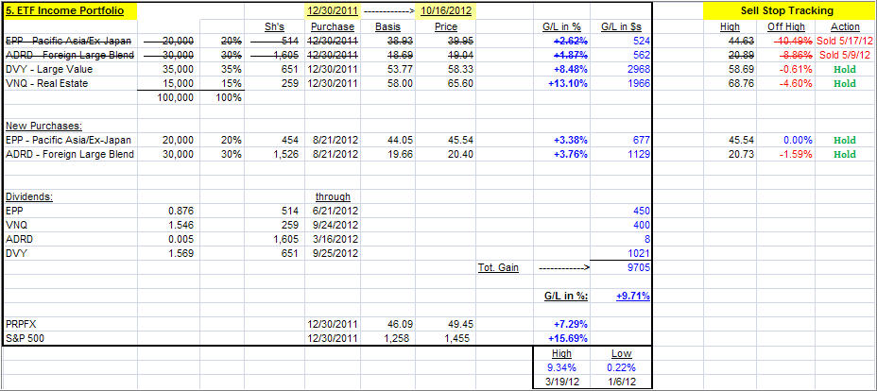Select the 1129 dollar gain cell
Screen dimensions: 877x391
coord(640,154)
